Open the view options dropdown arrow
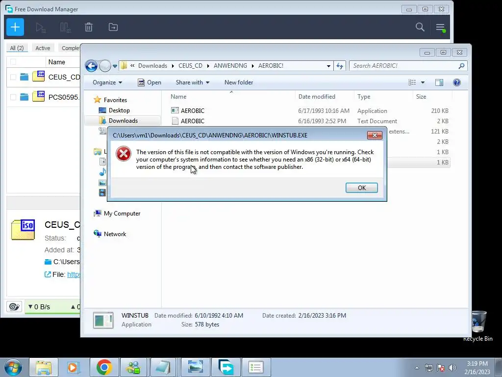The width and height of the screenshot is (502, 377). pyautogui.click(x=423, y=82)
